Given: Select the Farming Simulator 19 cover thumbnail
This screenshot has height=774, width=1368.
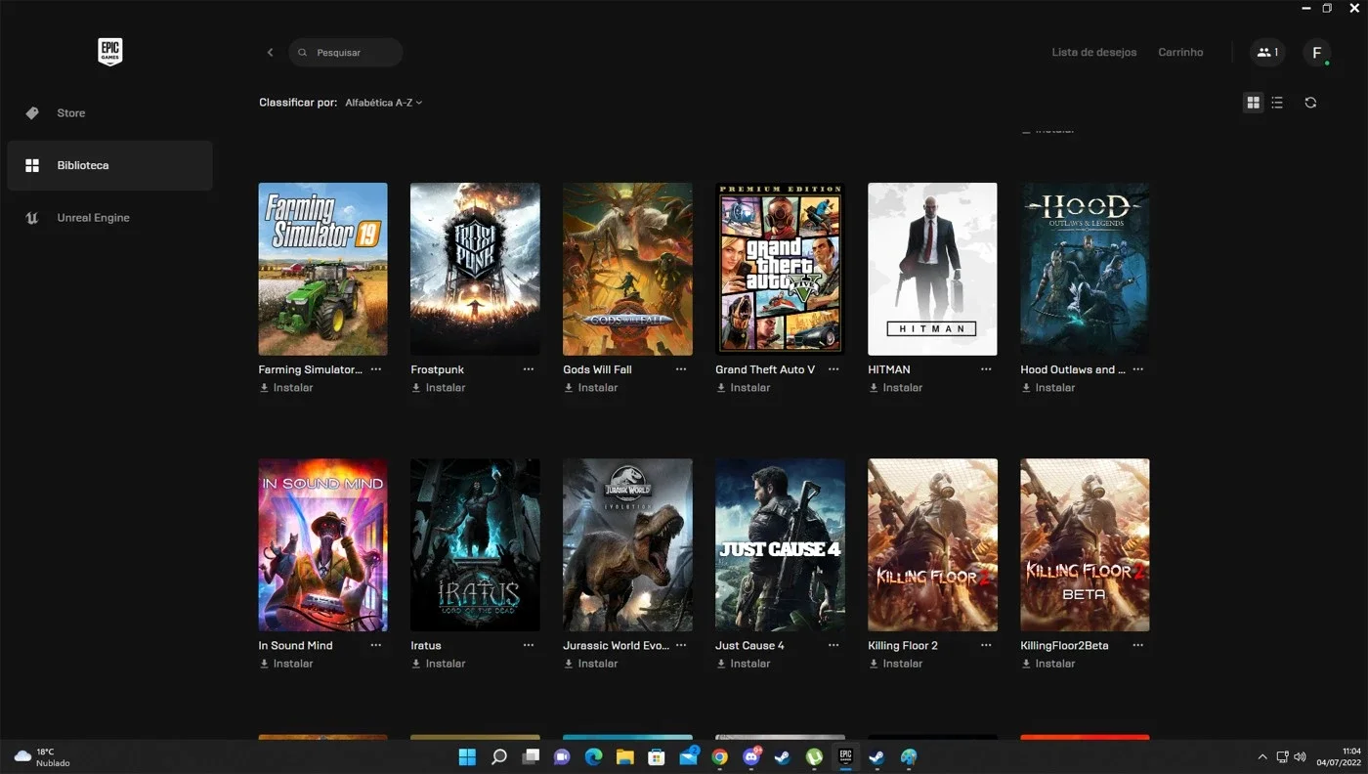Looking at the screenshot, I should [x=322, y=269].
